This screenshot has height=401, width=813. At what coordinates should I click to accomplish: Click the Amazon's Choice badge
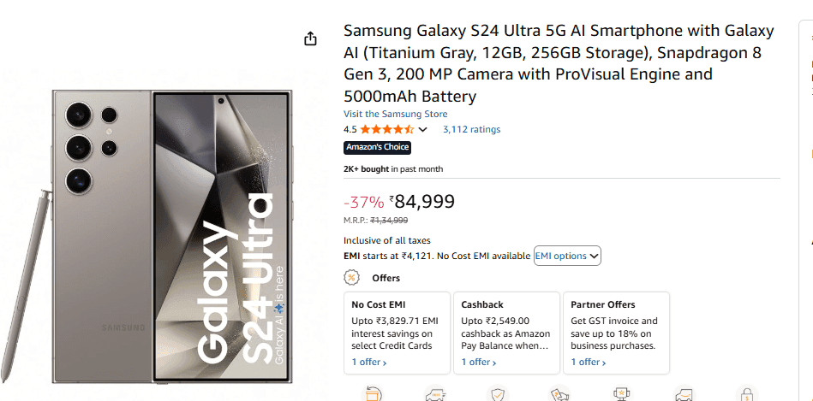point(377,147)
